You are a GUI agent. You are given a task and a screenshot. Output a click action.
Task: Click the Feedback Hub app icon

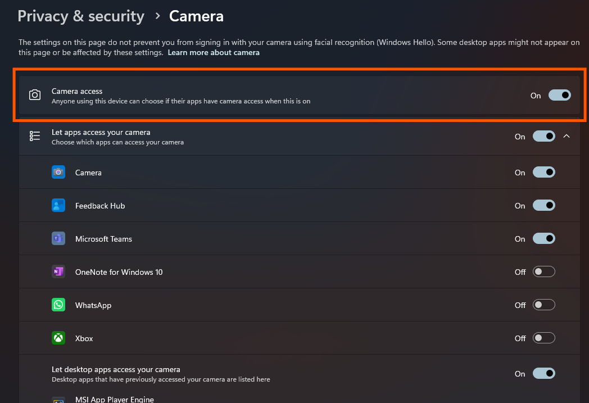point(58,205)
